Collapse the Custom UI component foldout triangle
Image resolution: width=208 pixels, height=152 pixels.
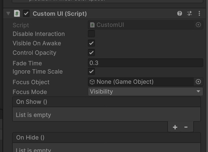click(8, 13)
